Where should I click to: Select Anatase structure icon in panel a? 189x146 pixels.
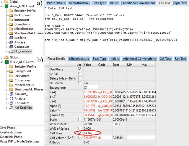[x=11, y=42]
